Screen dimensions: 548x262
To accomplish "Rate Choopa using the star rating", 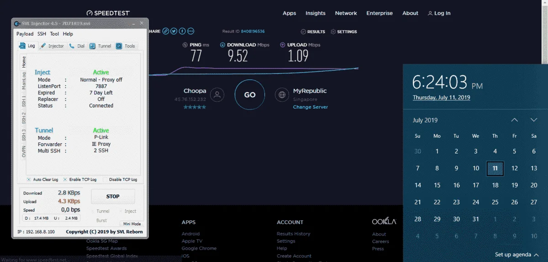I will (x=195, y=107).
